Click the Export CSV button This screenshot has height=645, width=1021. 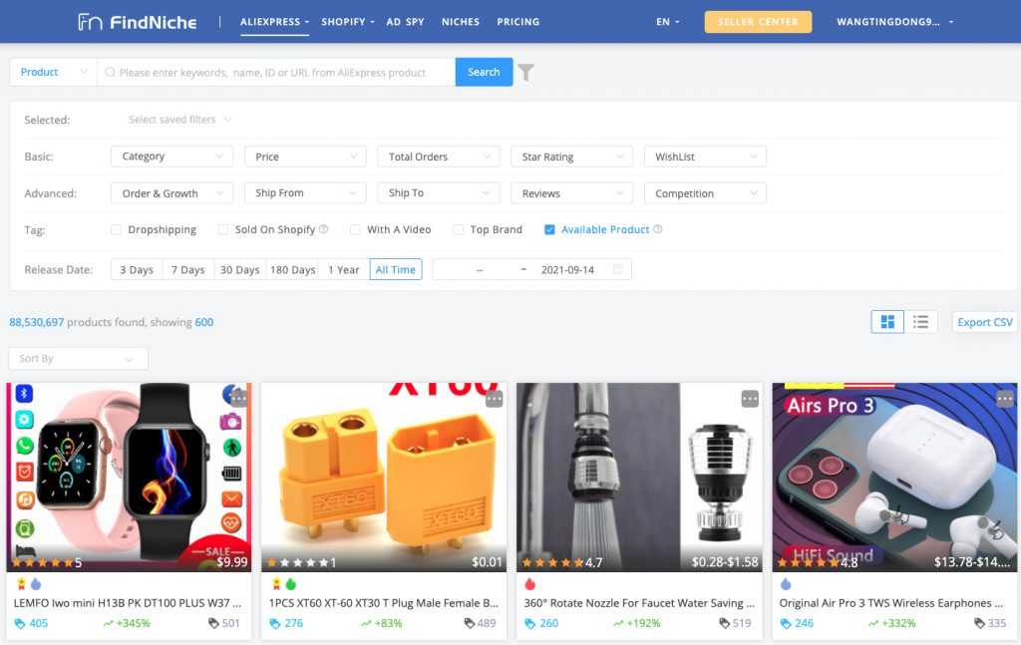(984, 321)
